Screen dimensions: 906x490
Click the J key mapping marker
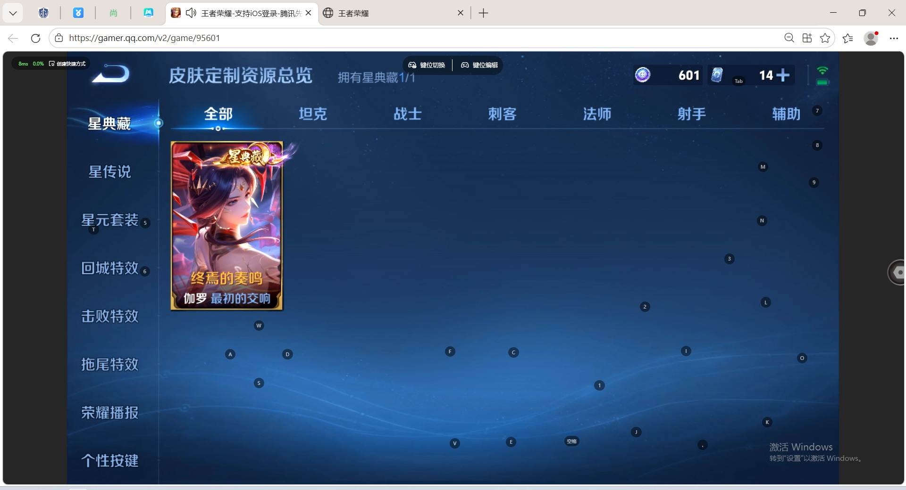pyautogui.click(x=636, y=432)
